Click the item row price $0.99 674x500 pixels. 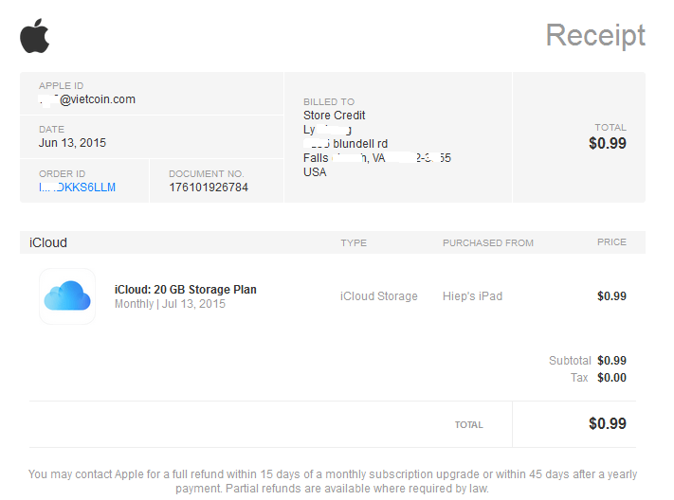pos(611,296)
